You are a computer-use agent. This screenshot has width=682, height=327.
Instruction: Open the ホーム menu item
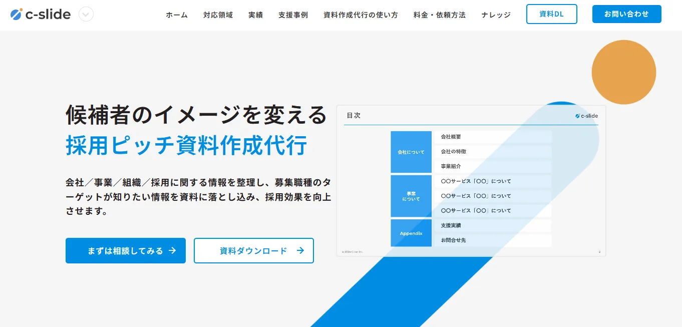click(x=177, y=15)
